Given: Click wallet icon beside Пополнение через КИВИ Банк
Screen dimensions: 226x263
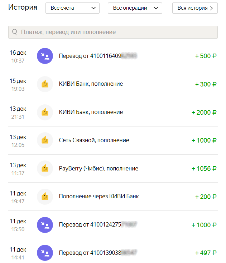Looking at the screenshot, I should click(45, 197).
